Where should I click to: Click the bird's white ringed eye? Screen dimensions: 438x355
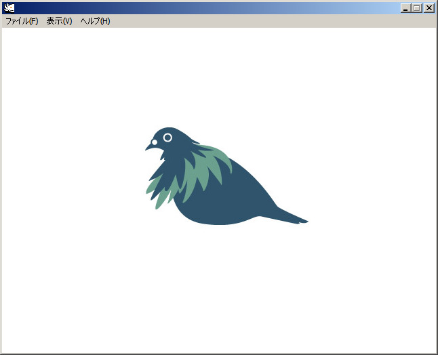click(x=167, y=138)
